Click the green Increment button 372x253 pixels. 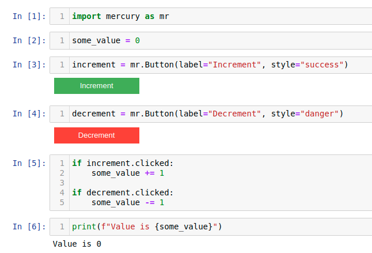tap(97, 86)
